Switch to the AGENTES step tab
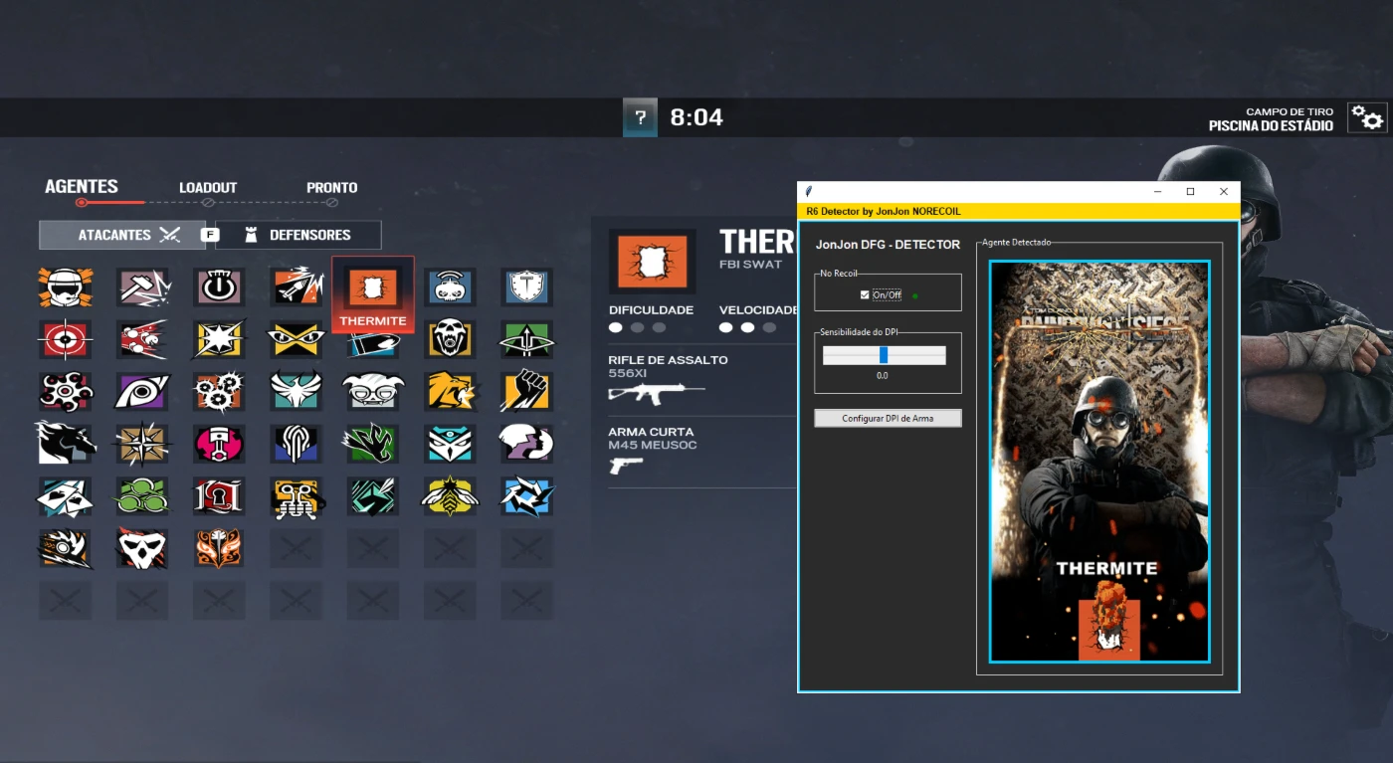Screen dimensions: 1393x763 coord(82,186)
